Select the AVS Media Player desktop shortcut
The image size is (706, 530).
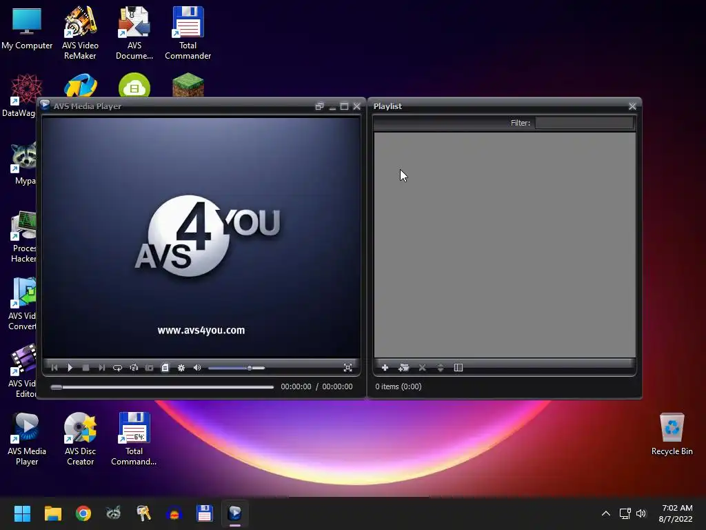(x=27, y=439)
